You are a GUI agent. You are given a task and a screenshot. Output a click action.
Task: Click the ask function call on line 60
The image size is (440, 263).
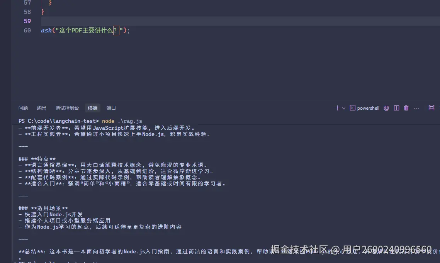46,30
